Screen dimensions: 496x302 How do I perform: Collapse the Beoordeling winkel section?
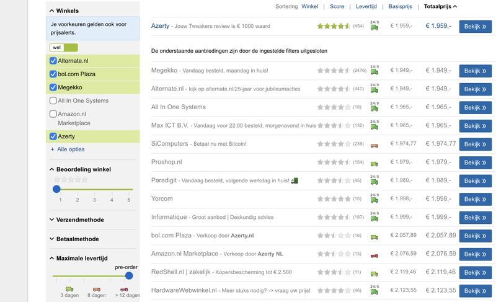pyautogui.click(x=81, y=169)
